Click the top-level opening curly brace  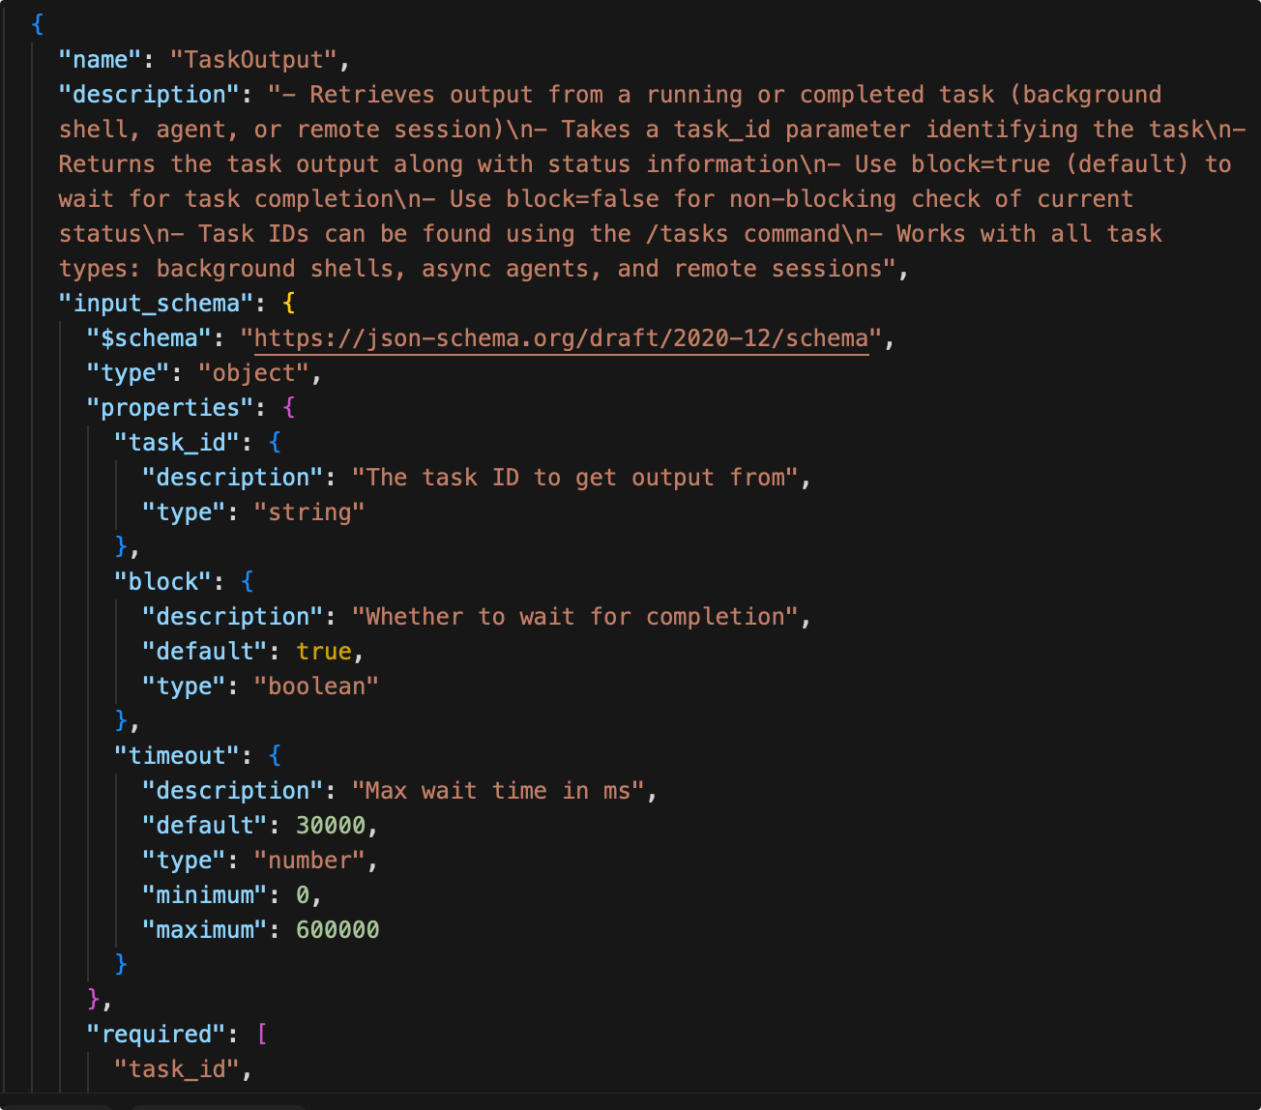tap(38, 25)
